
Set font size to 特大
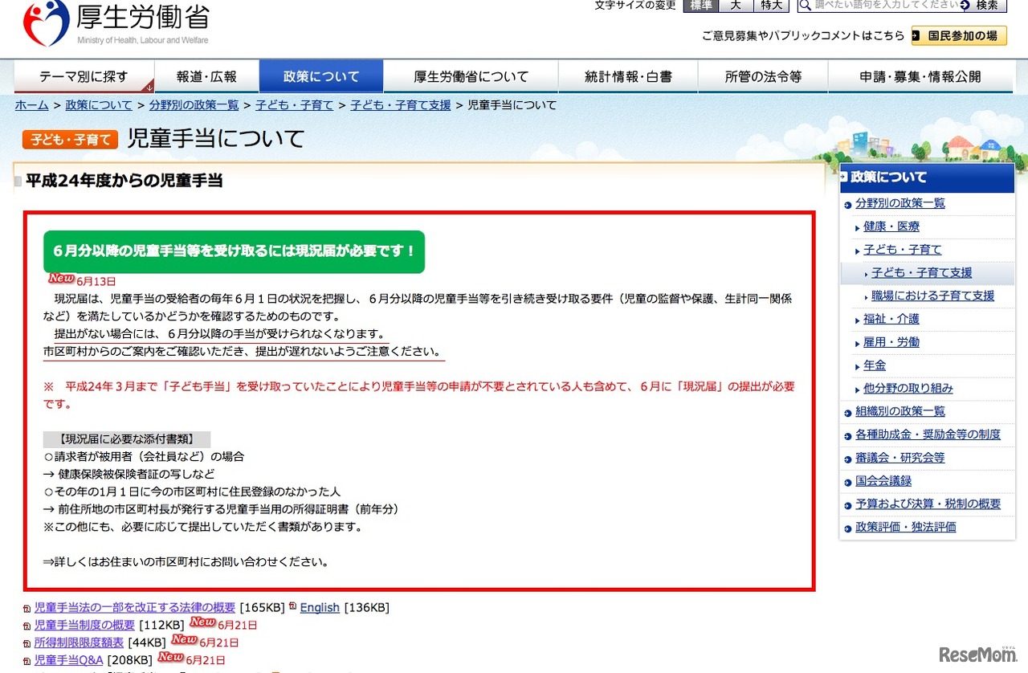tap(771, 5)
